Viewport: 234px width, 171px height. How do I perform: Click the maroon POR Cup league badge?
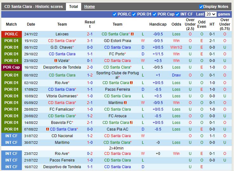point(11,67)
